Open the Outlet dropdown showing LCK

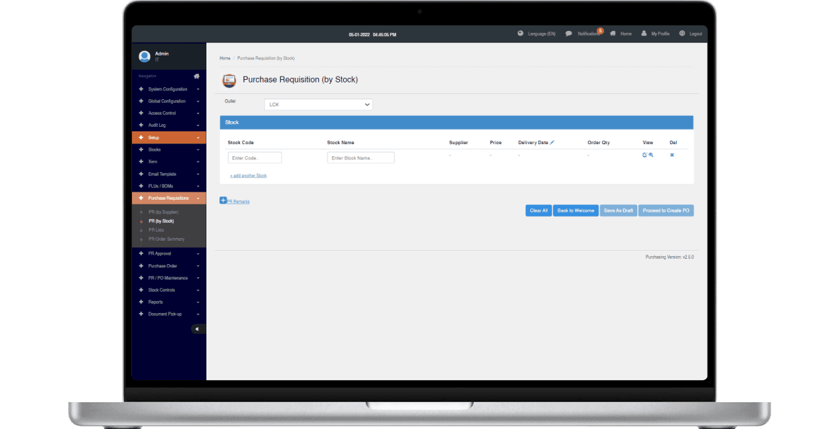coord(318,105)
